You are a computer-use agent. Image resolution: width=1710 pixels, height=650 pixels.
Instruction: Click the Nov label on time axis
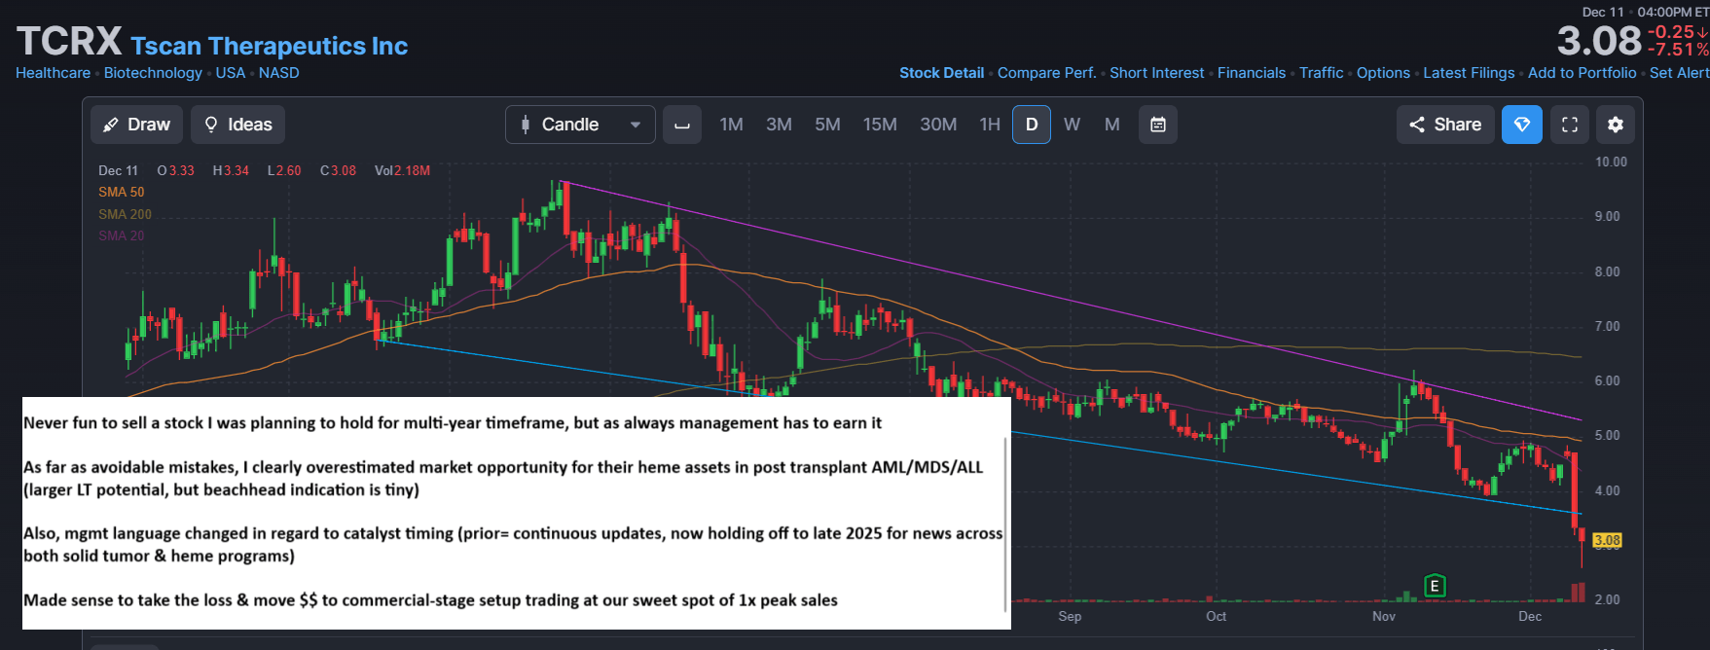1384,616
